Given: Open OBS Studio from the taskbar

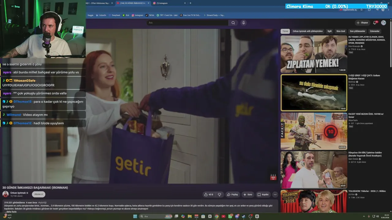Looking at the screenshot, I should [x=250, y=216].
